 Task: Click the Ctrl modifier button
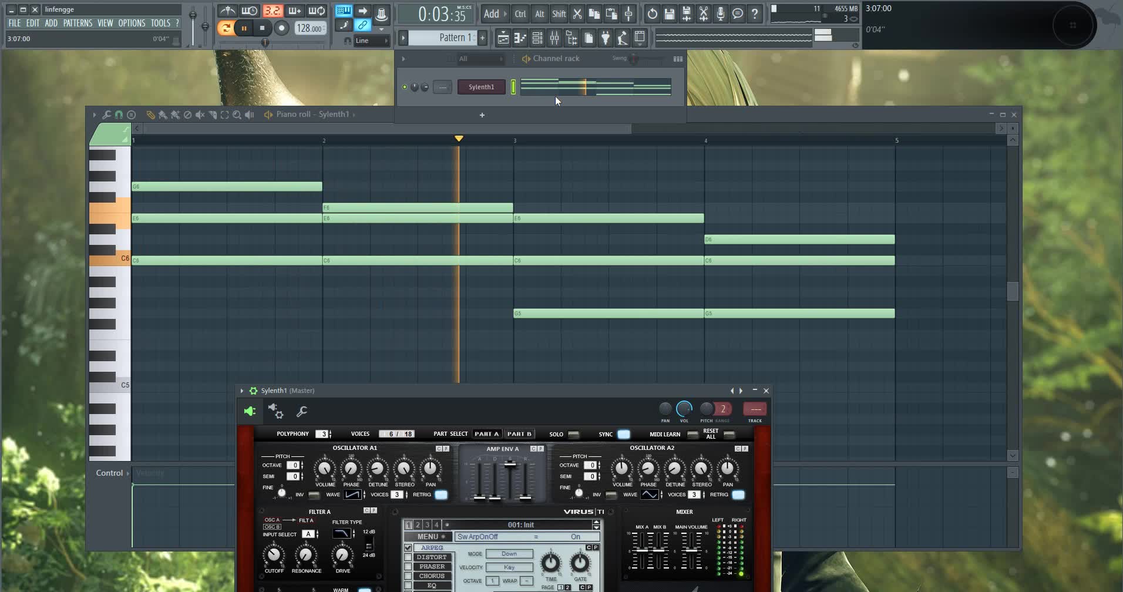point(520,14)
